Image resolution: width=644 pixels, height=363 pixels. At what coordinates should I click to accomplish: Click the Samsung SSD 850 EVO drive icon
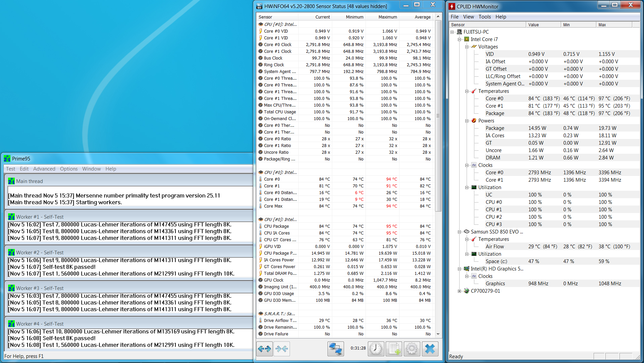(467, 232)
